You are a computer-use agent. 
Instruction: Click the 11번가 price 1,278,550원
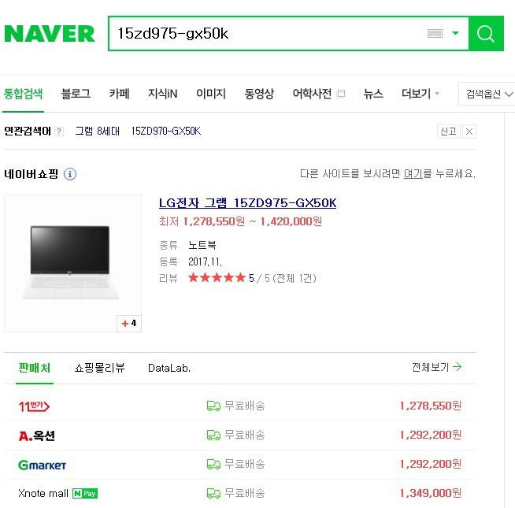tap(430, 406)
